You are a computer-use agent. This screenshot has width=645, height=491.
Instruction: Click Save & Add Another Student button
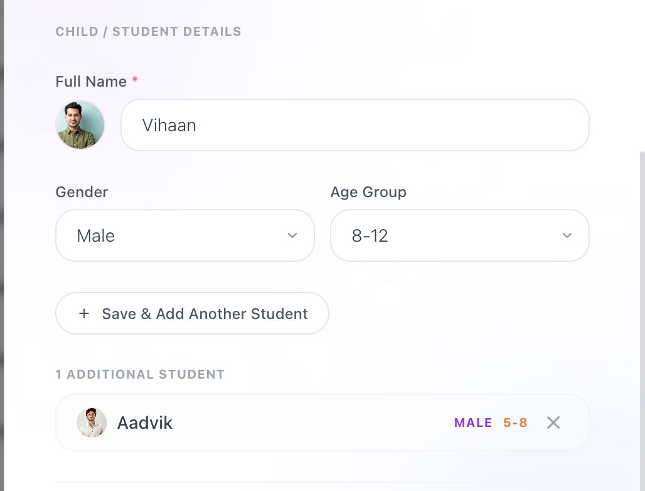point(192,313)
